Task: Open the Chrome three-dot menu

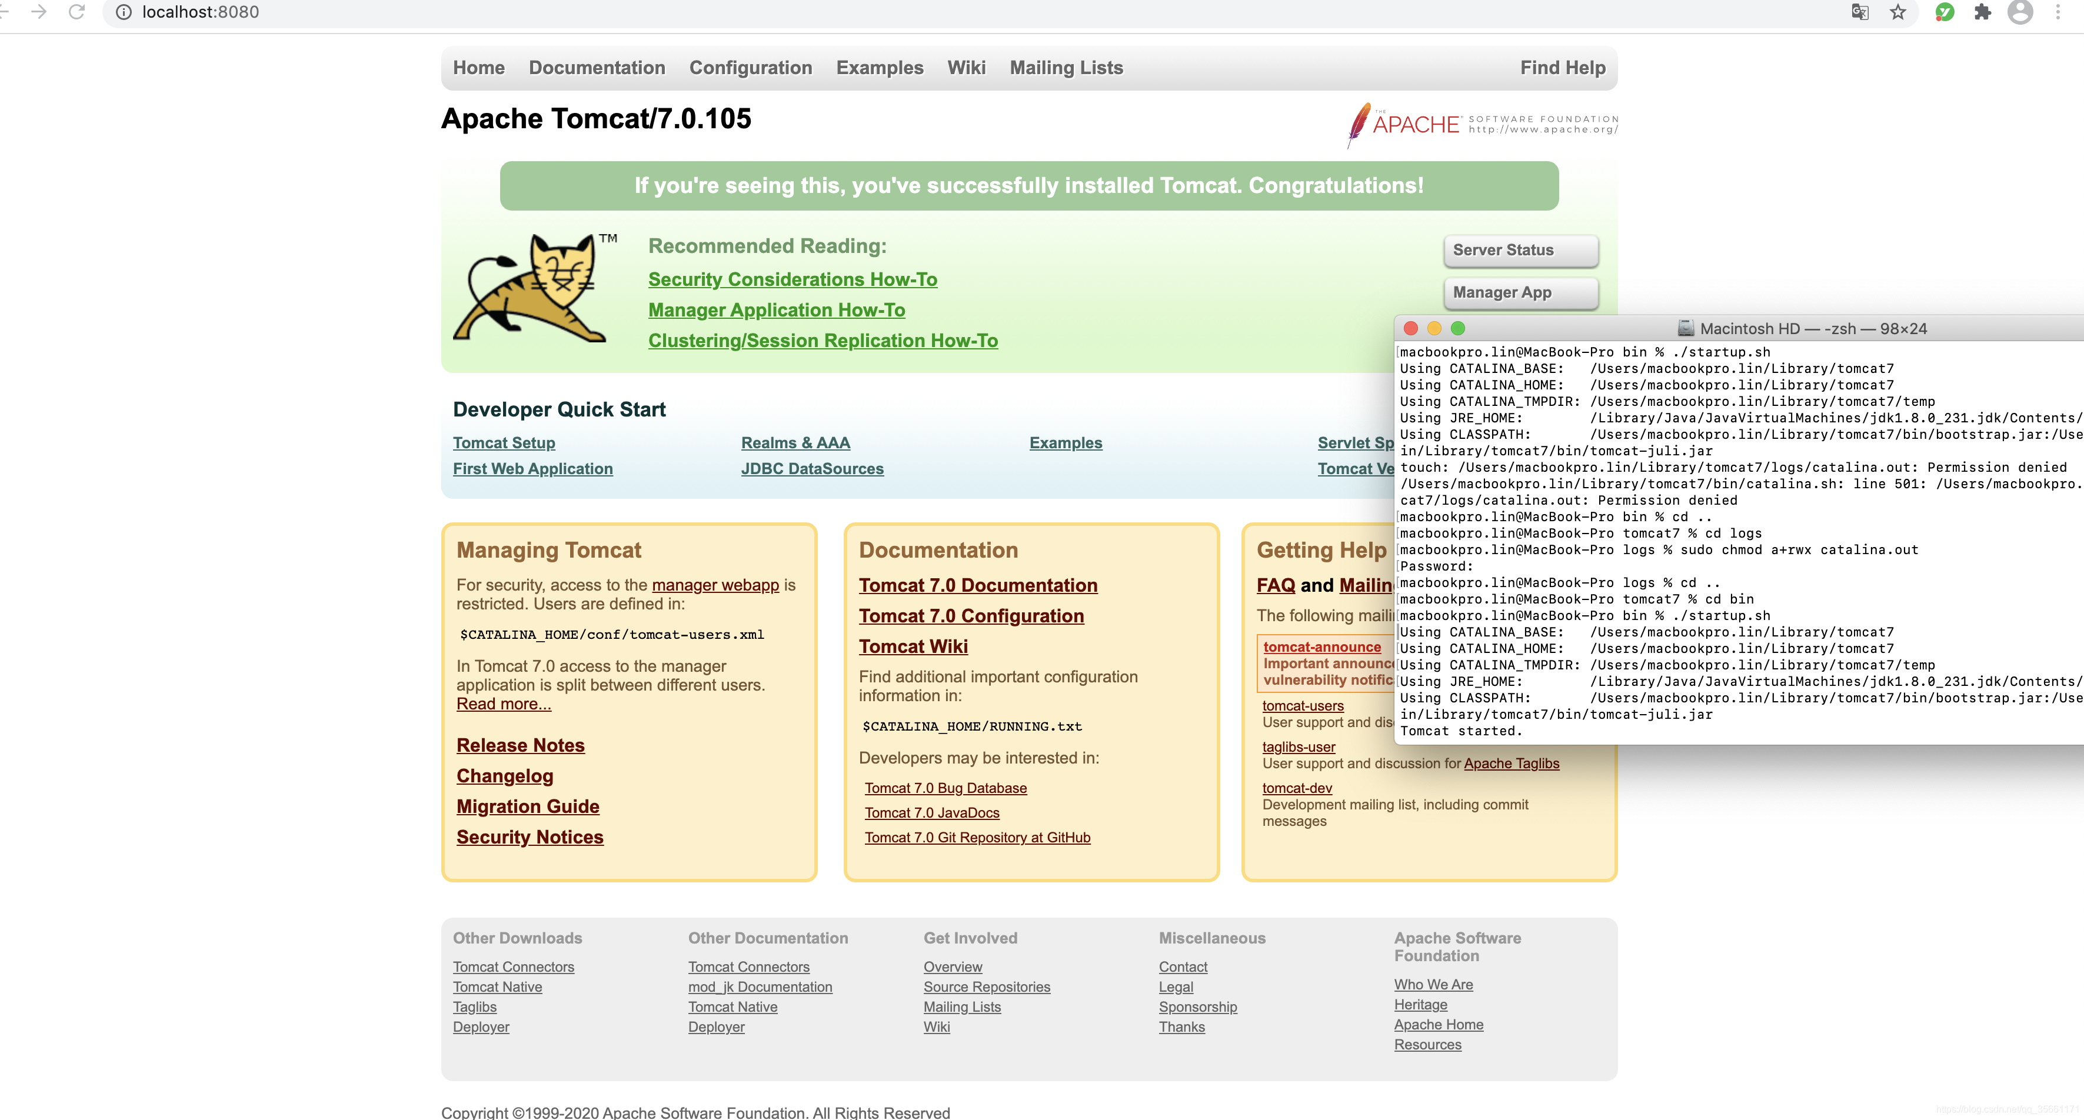Action: coord(2058,12)
